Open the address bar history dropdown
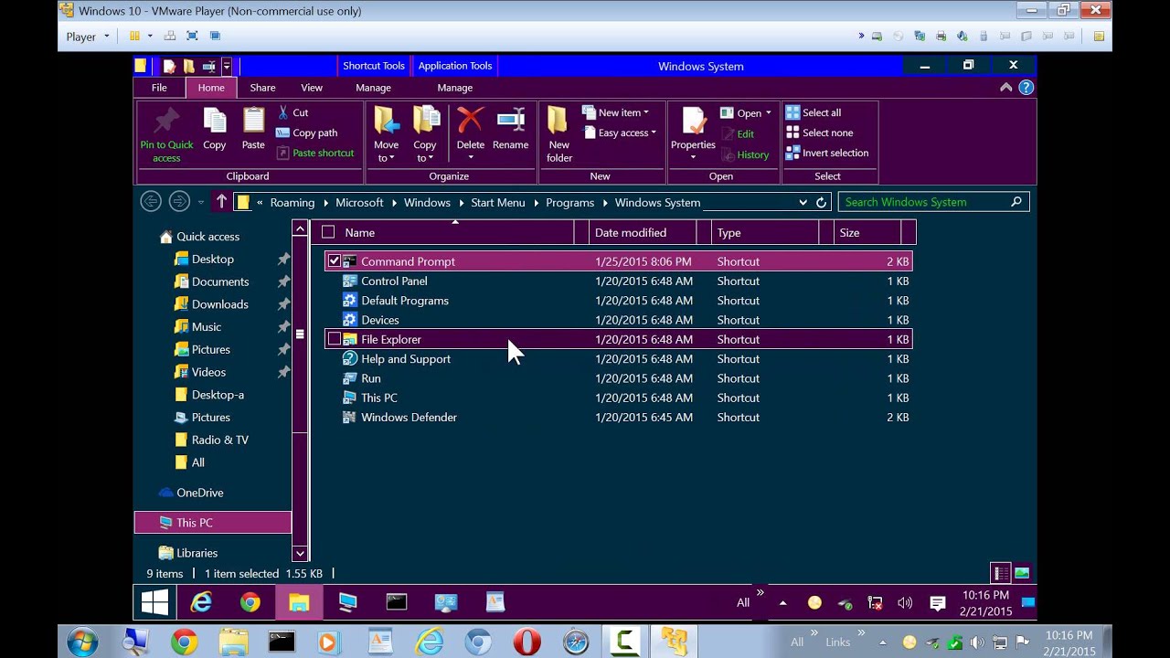The height and width of the screenshot is (658, 1170). click(803, 202)
